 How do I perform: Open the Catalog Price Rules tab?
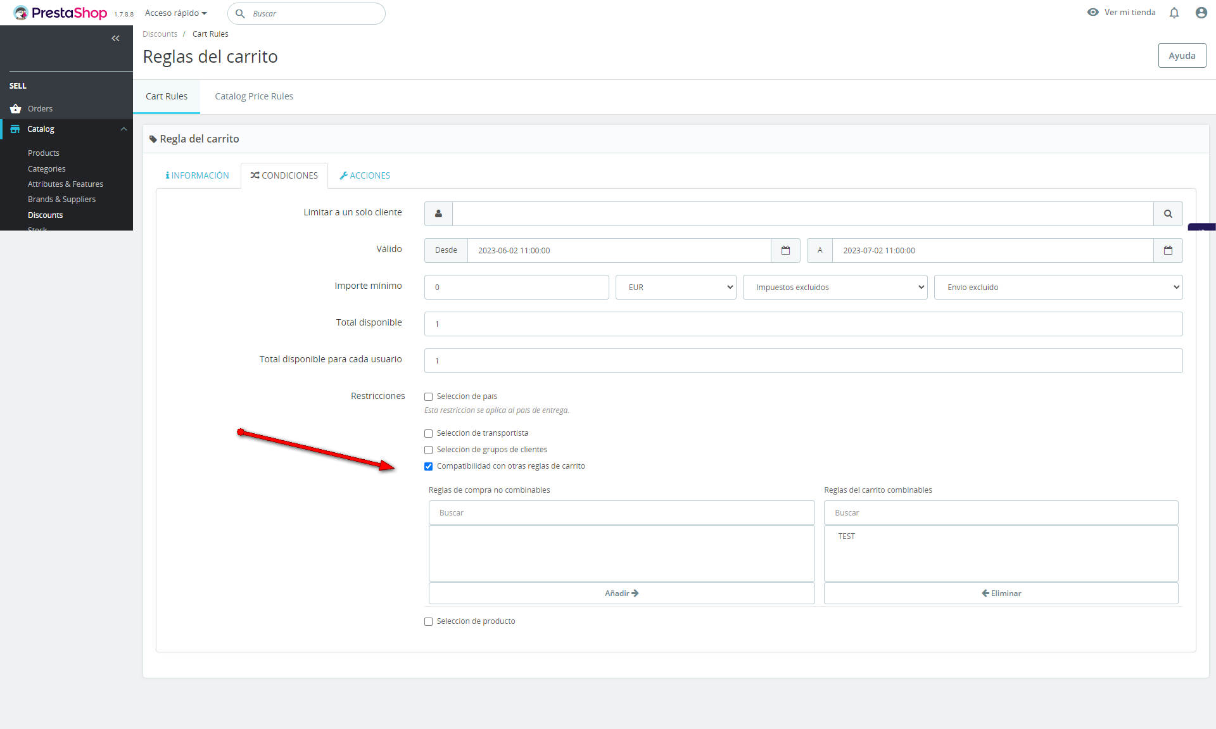click(254, 97)
